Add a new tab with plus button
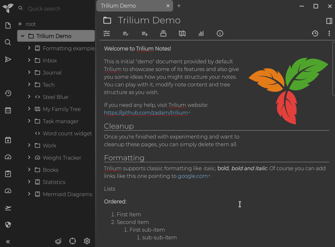Viewport: 335px width, 247px height. pos(179,6)
